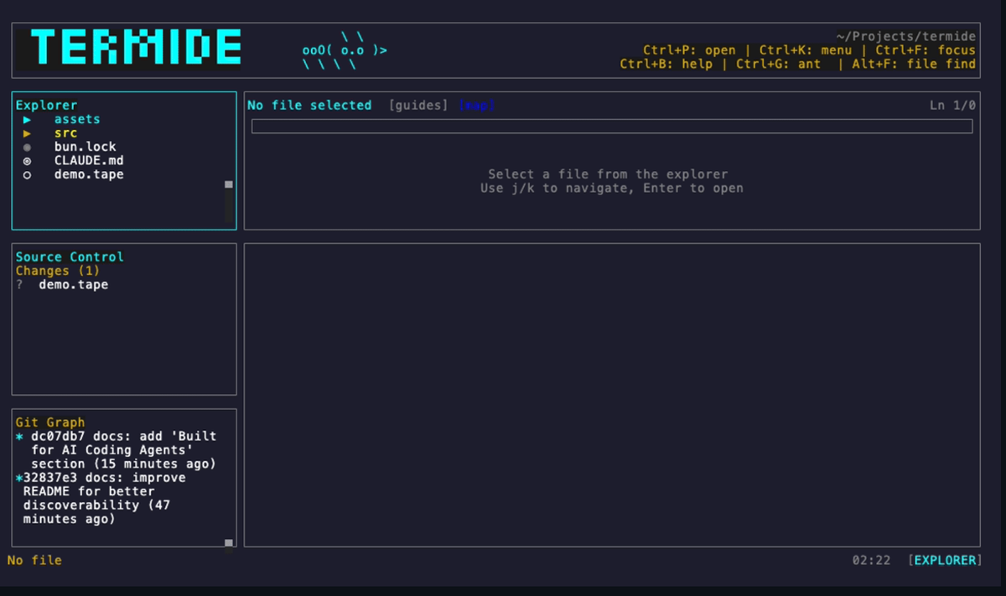Screen dimensions: 1006x596
Task: Click the Ctrl+G: ant shortcut hint
Action: [x=779, y=64]
